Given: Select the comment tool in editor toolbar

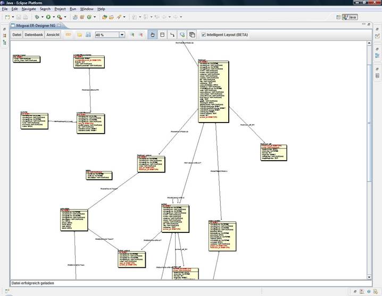Looking at the screenshot, I should (182, 34).
